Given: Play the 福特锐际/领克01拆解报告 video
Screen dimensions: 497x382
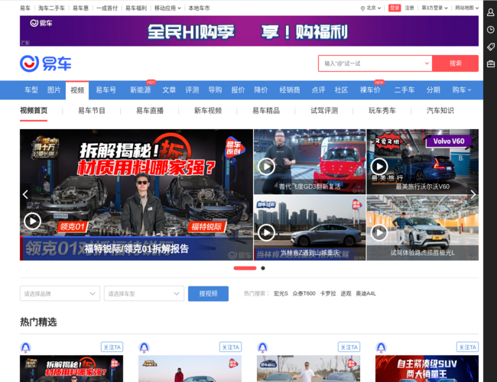Looking at the screenshot, I should tap(32, 221).
